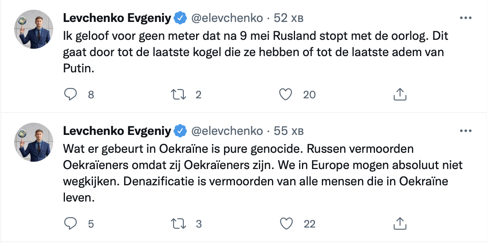Open Levchenko Evgeniy name in second tweet
This screenshot has height=243, width=487.
click(x=117, y=131)
